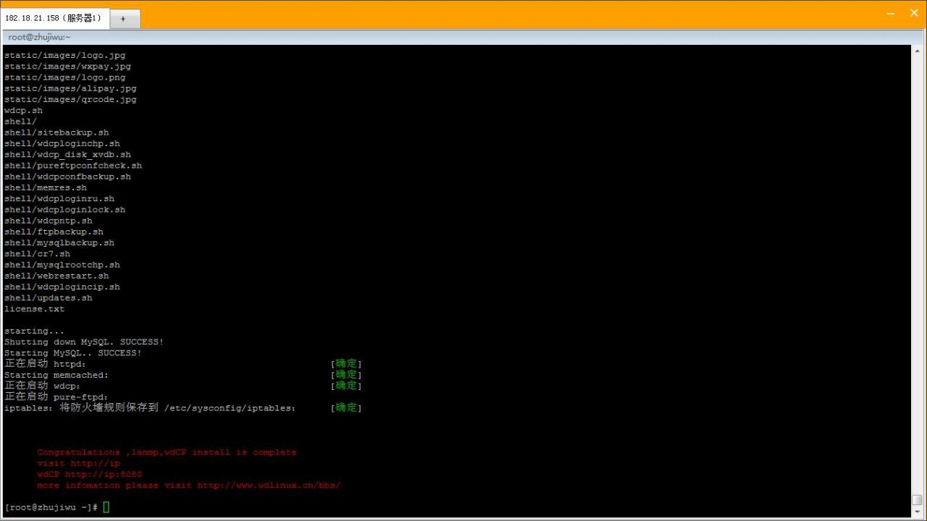Click the license.txt line
The width and height of the screenshot is (927, 521).
click(x=34, y=309)
